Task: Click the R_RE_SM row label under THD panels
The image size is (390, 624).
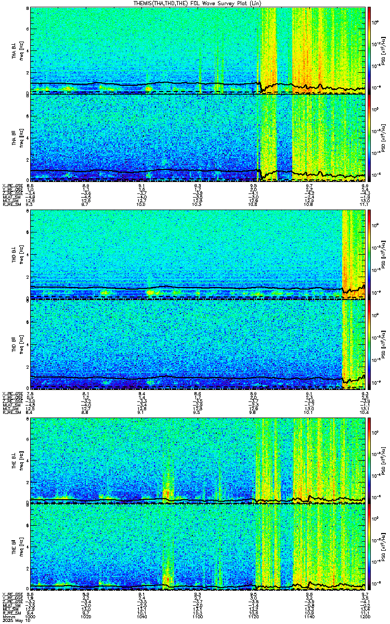Action: coord(11,412)
